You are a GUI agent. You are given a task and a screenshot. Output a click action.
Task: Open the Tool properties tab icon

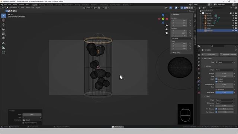point(199,51)
